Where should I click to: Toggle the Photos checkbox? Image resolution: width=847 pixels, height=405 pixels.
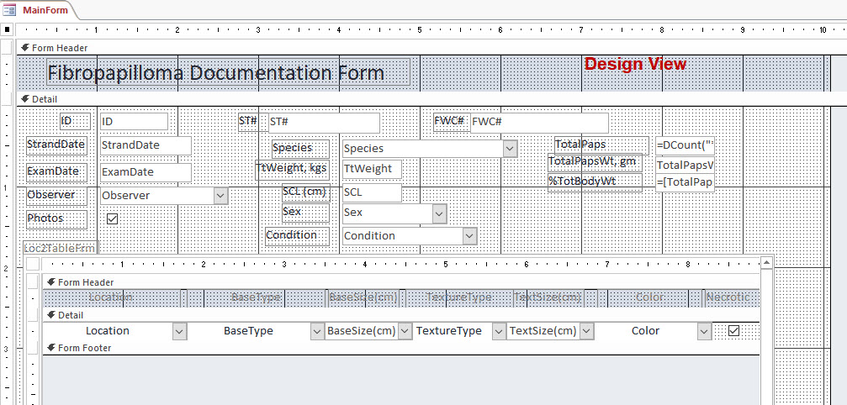coord(113,218)
